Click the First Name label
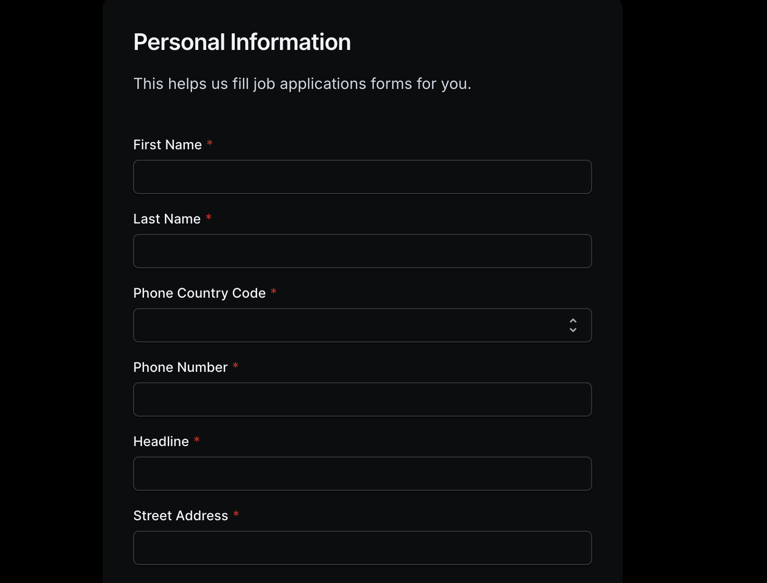767x583 pixels. tap(167, 145)
